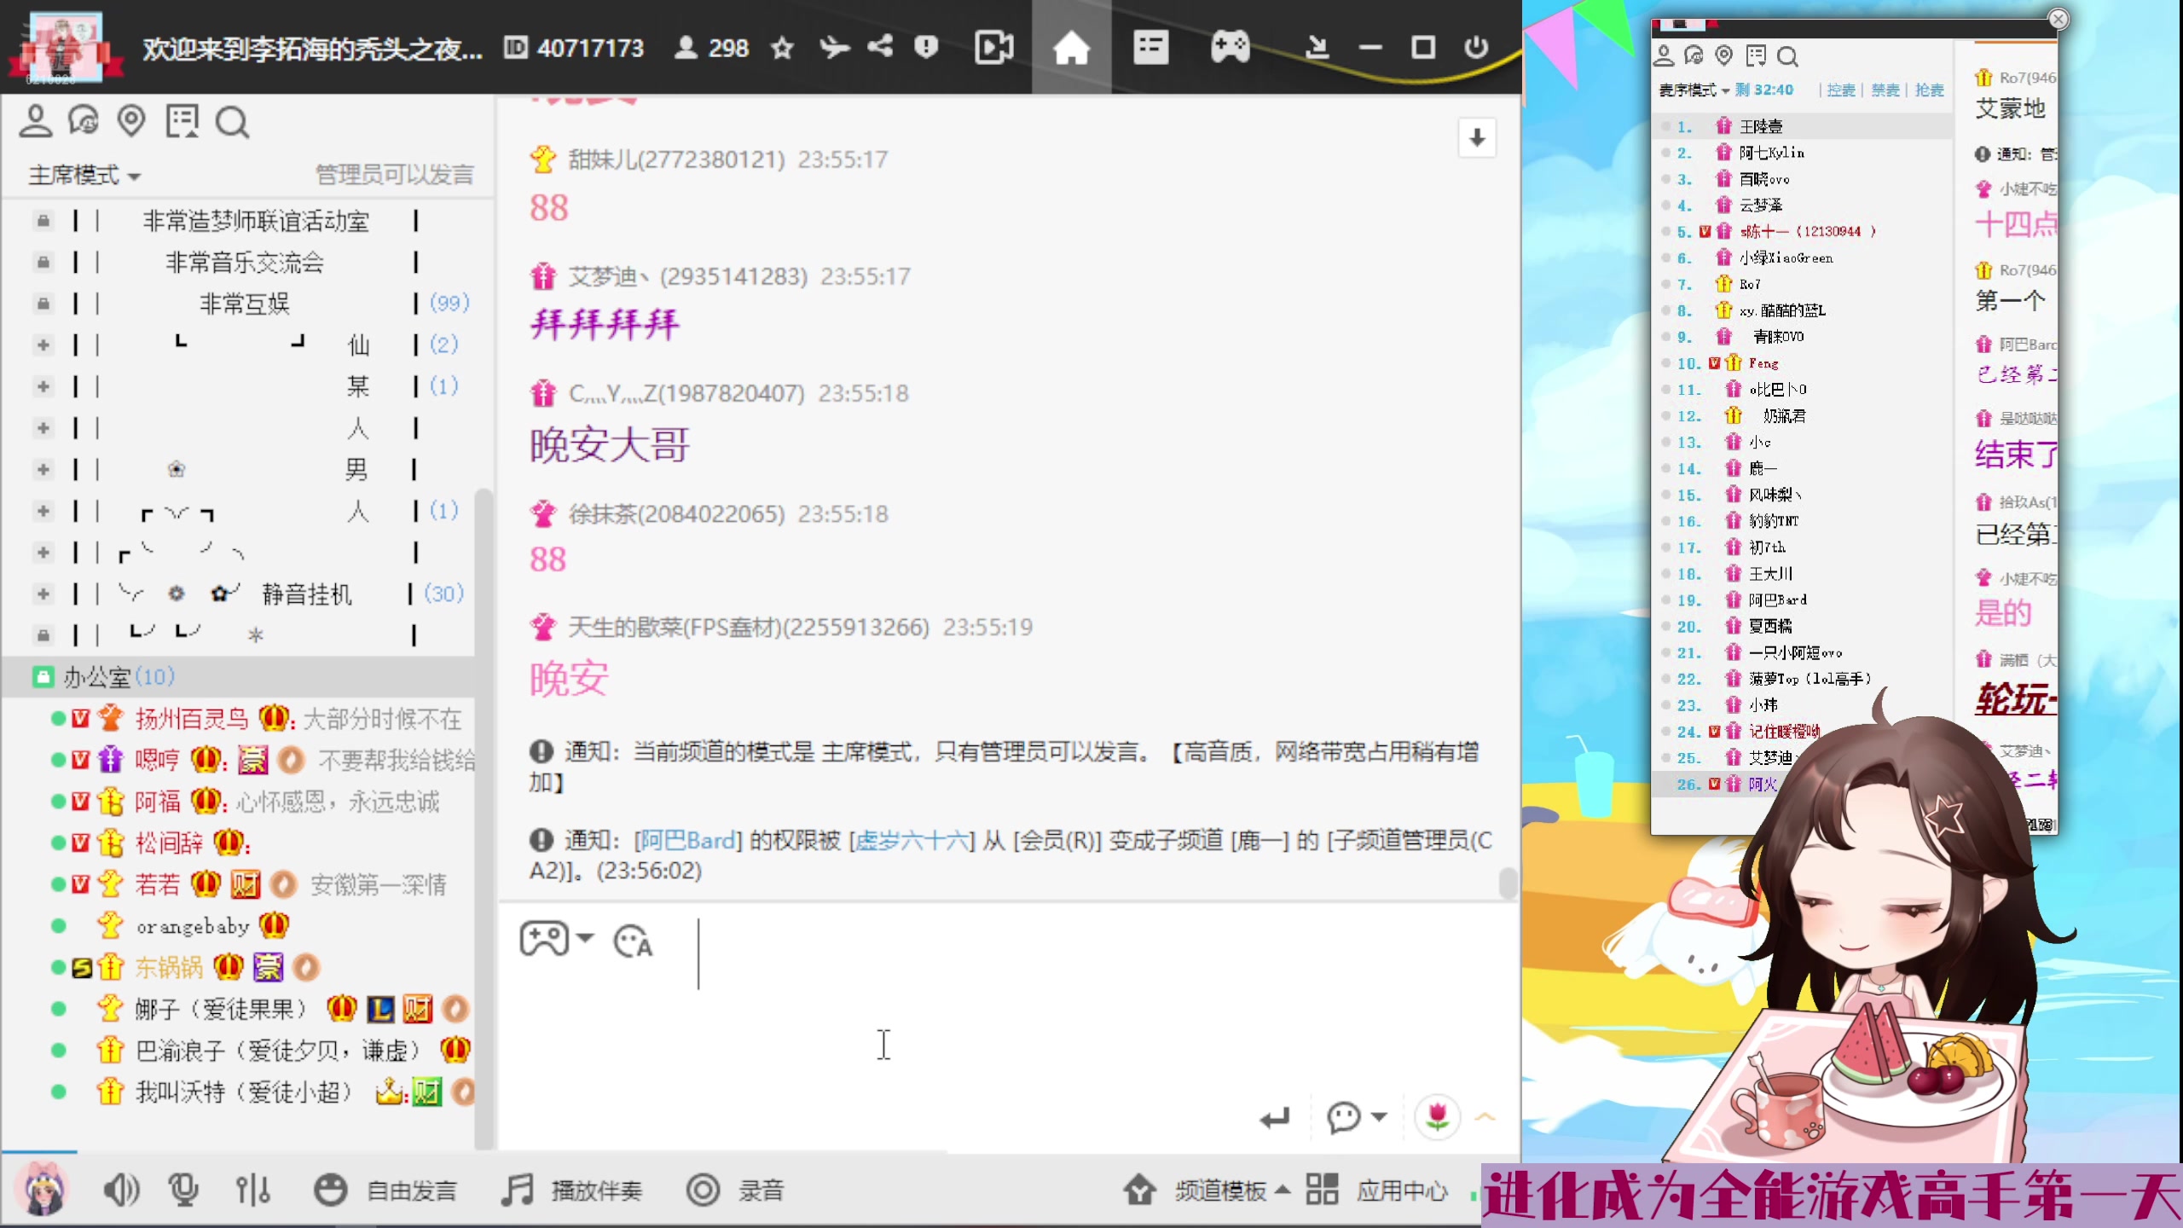Image resolution: width=2183 pixels, height=1228 pixels.
Task: Toggle 管理员可以发言 admin speech permission
Action: pyautogui.click(x=393, y=174)
